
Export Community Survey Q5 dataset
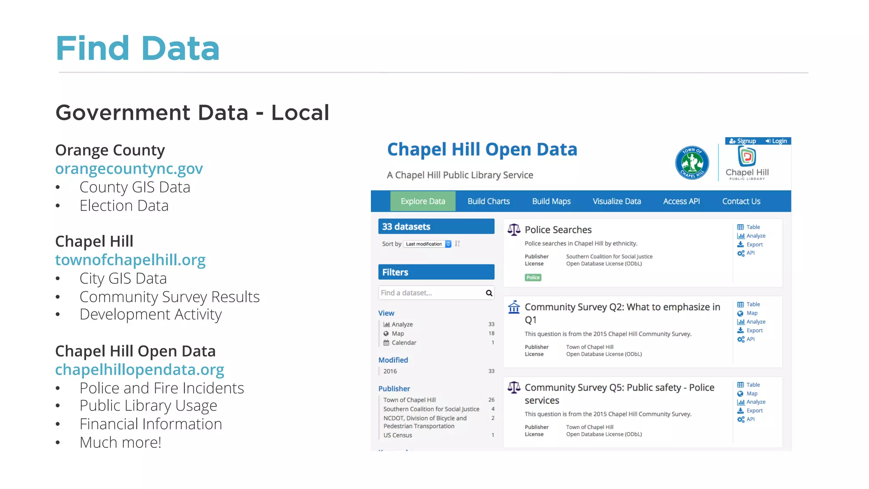click(750, 410)
